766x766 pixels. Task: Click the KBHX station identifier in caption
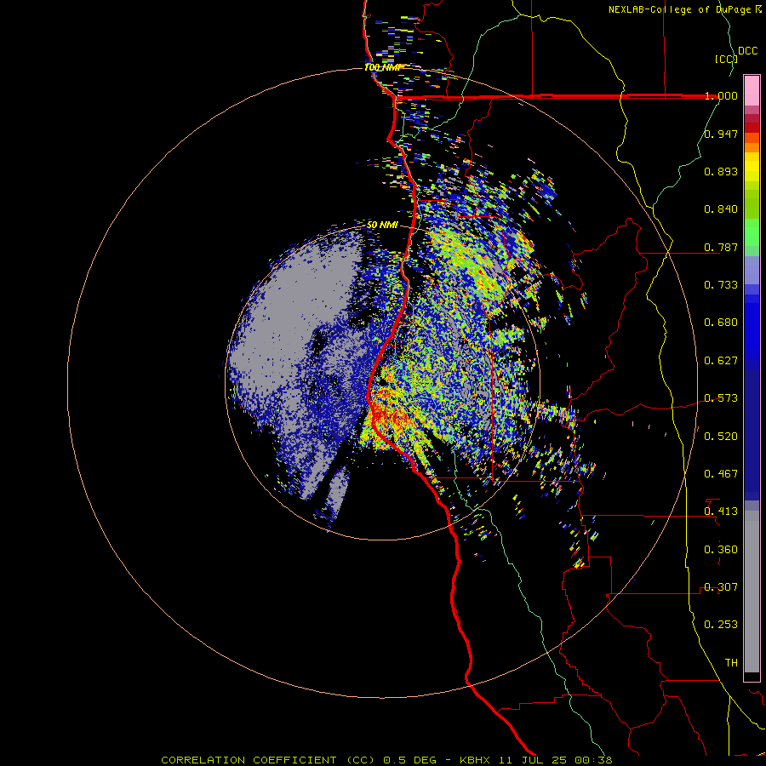point(477,760)
